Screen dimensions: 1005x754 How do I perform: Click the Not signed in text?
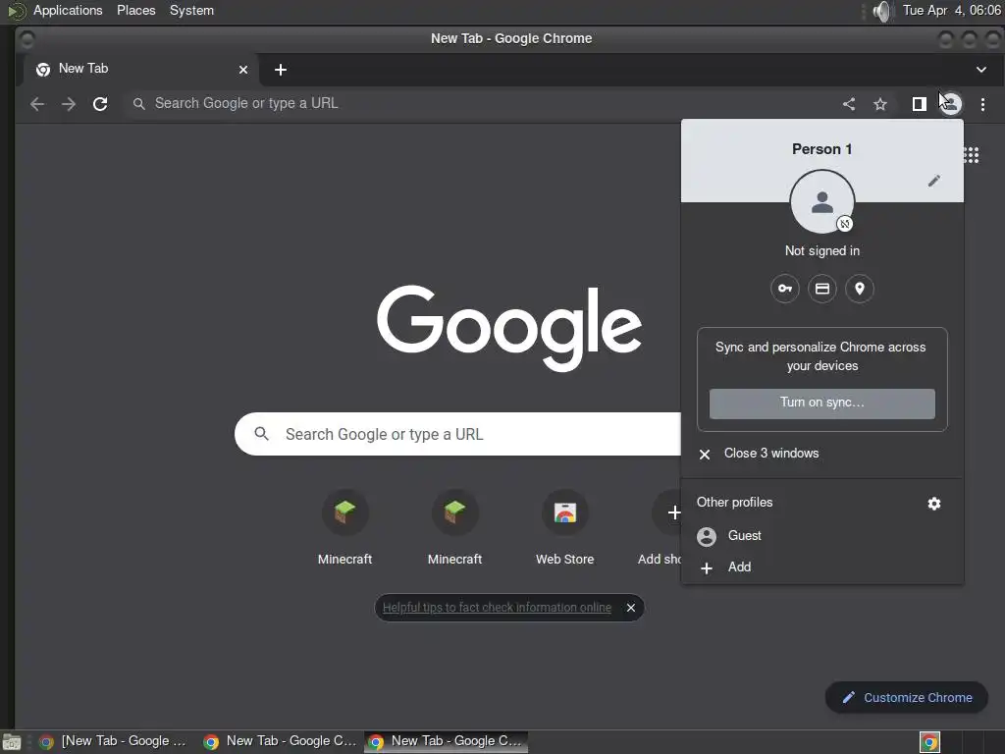point(822,251)
